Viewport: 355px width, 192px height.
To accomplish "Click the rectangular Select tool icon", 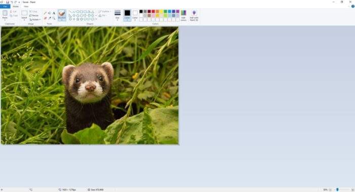I will click(24, 13).
